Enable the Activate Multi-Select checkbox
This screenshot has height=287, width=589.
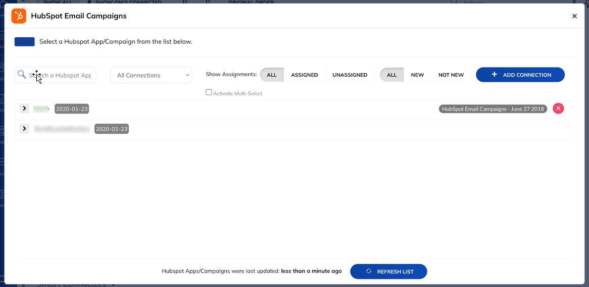(209, 92)
